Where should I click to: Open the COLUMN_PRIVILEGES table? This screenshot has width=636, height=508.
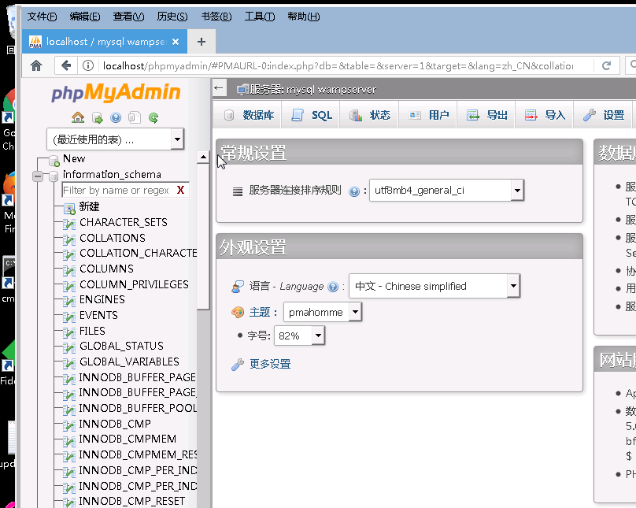134,284
